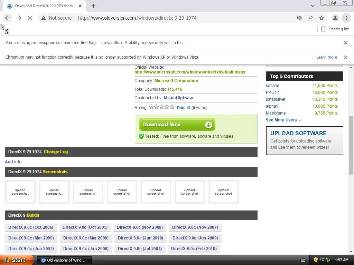Image resolution: width=354 pixels, height=265 pixels.
Task: Click the page scrollbar up arrow
Action: 351,68
